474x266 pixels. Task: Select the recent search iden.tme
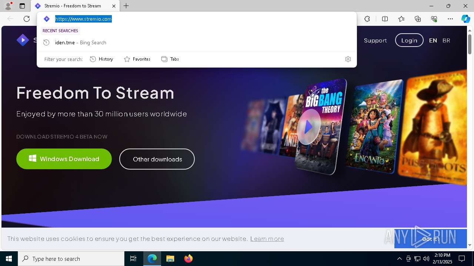point(197,42)
